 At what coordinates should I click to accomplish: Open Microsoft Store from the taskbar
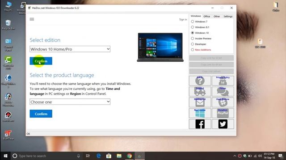(x=109, y=156)
